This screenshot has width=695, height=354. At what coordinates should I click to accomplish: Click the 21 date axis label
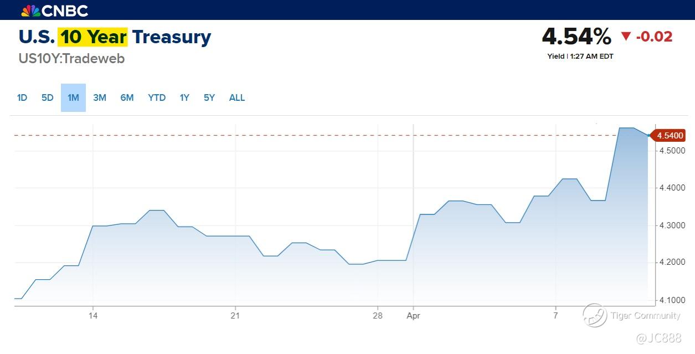tap(235, 316)
